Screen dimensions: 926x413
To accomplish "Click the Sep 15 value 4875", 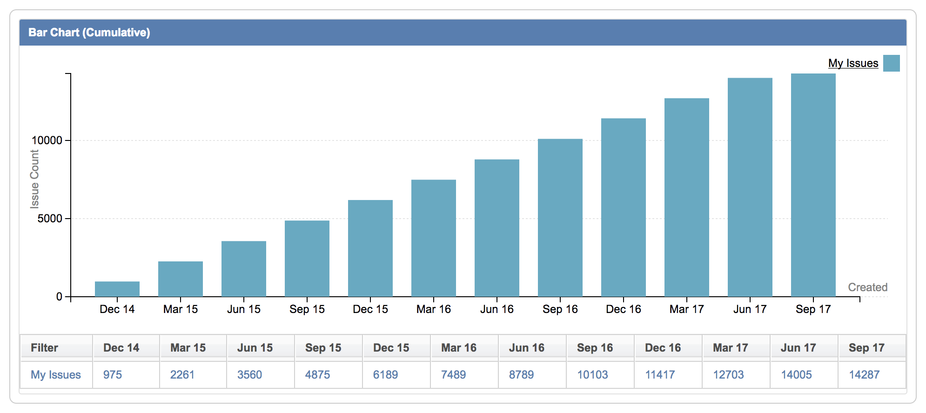I will point(317,375).
